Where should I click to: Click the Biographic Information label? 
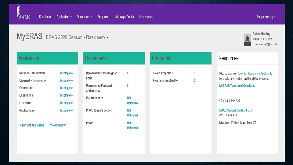coord(33,80)
